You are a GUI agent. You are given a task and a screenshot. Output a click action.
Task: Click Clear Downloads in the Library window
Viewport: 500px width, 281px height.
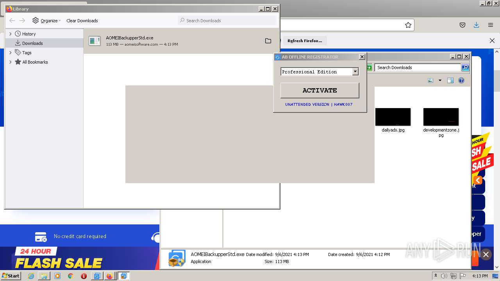tap(82, 21)
